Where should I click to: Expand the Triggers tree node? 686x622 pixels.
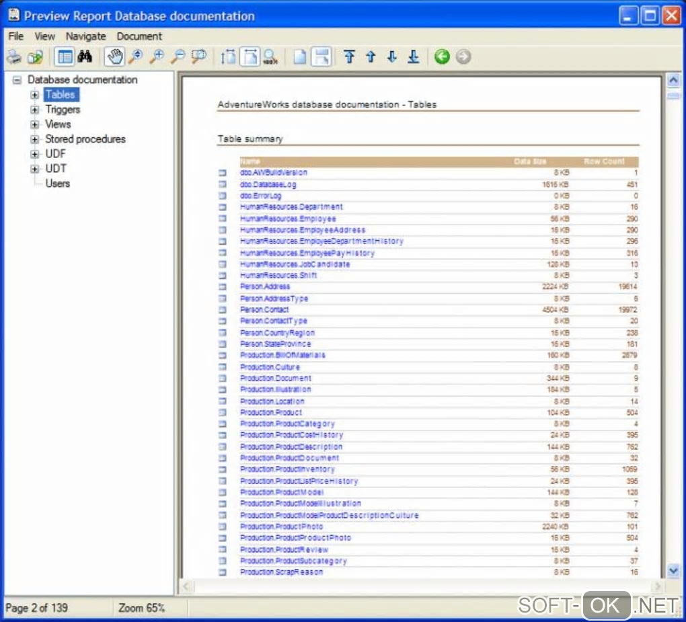coord(34,110)
